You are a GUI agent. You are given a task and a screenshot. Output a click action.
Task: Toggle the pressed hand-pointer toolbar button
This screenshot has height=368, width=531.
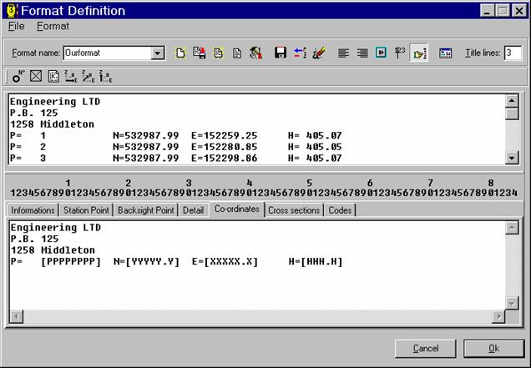point(419,53)
